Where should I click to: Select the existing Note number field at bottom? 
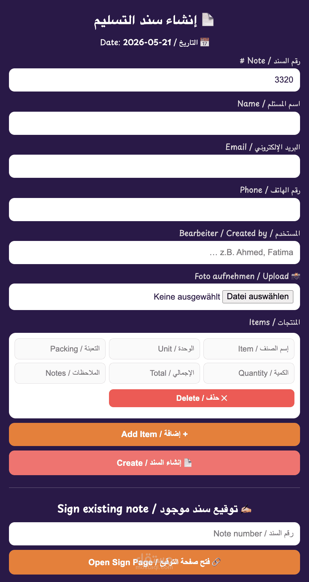154,534
